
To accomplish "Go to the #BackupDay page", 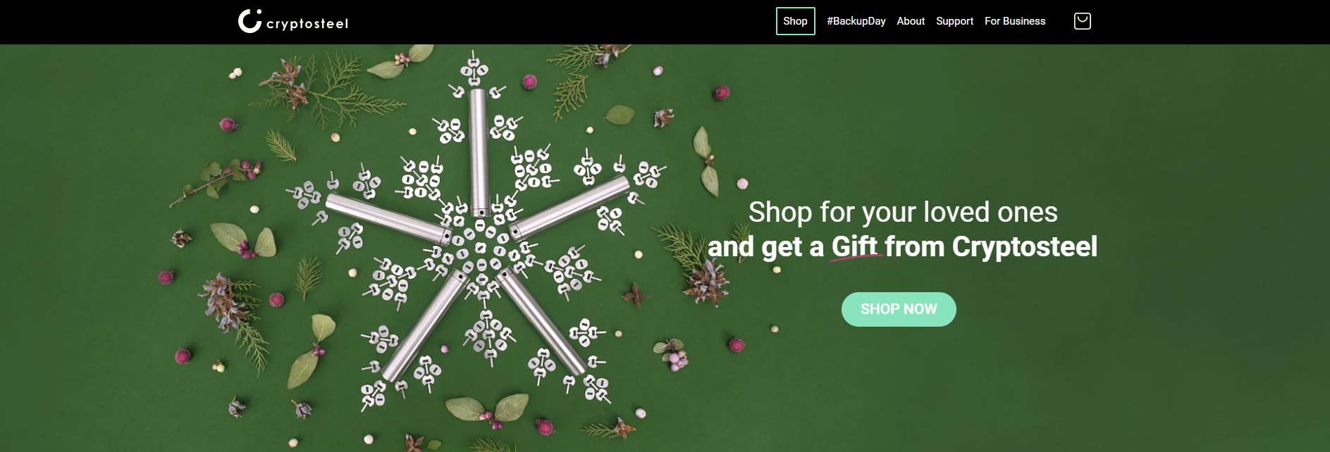I will [x=856, y=21].
